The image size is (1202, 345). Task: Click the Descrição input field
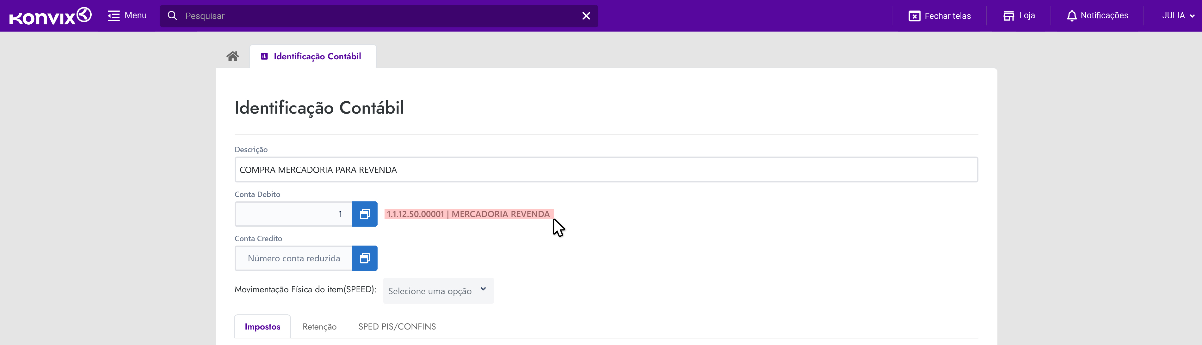pos(606,170)
